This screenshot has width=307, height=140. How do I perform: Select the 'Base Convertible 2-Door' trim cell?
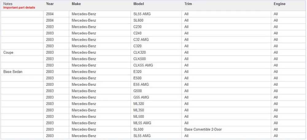pyautogui.click(x=203, y=130)
